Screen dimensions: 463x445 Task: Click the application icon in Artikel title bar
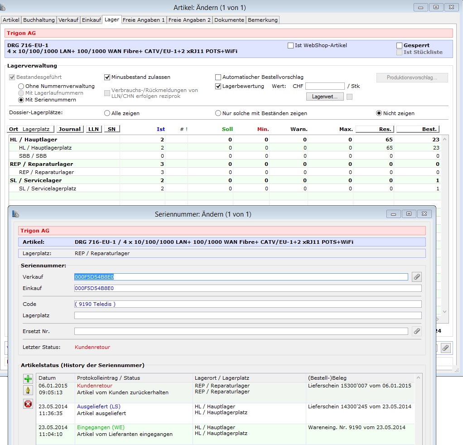(4, 7)
